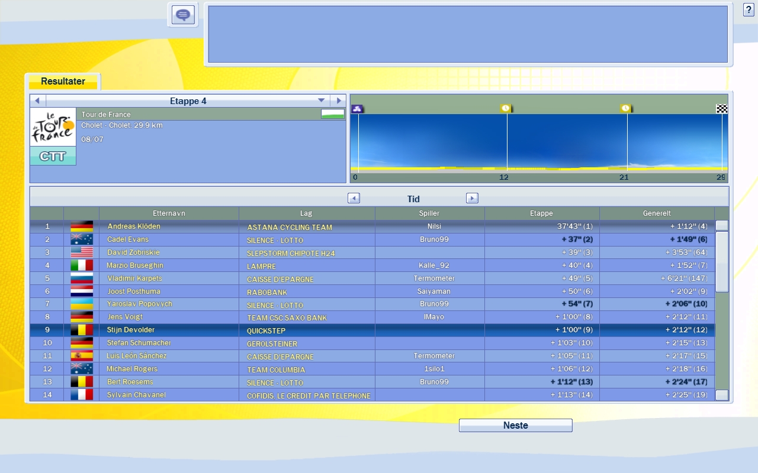758x473 pixels.
Task: Click Italian flag in Marzio Bruseghin row
Action: click(82, 265)
